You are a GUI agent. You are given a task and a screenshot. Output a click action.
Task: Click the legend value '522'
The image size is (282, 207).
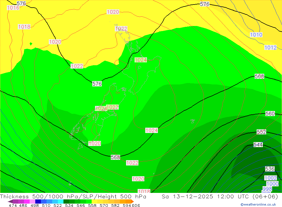click(x=58, y=206)
